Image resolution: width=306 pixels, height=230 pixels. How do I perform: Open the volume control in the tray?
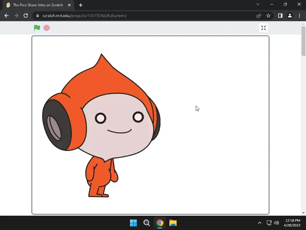point(276,223)
